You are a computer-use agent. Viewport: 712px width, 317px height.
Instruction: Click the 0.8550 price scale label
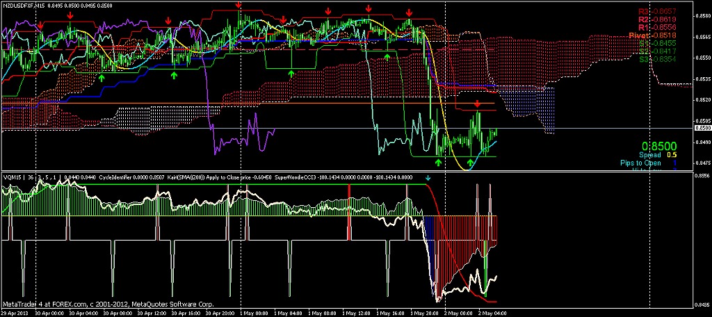tap(704, 58)
